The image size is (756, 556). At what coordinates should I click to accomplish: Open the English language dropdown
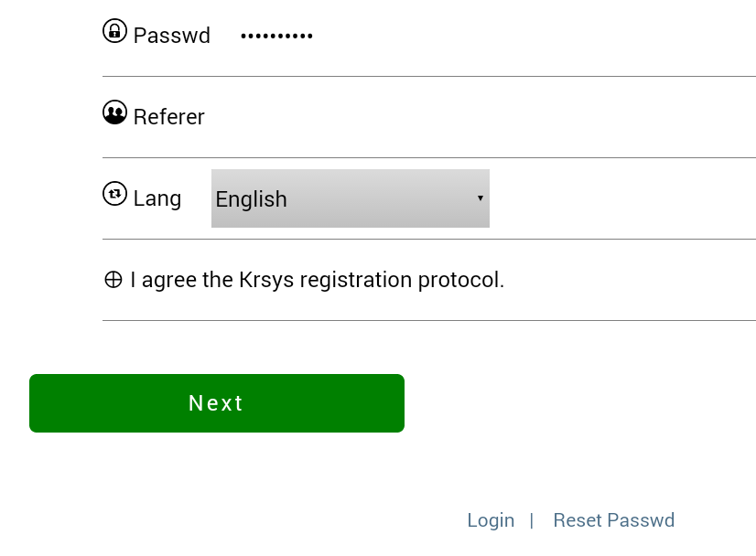pos(350,198)
